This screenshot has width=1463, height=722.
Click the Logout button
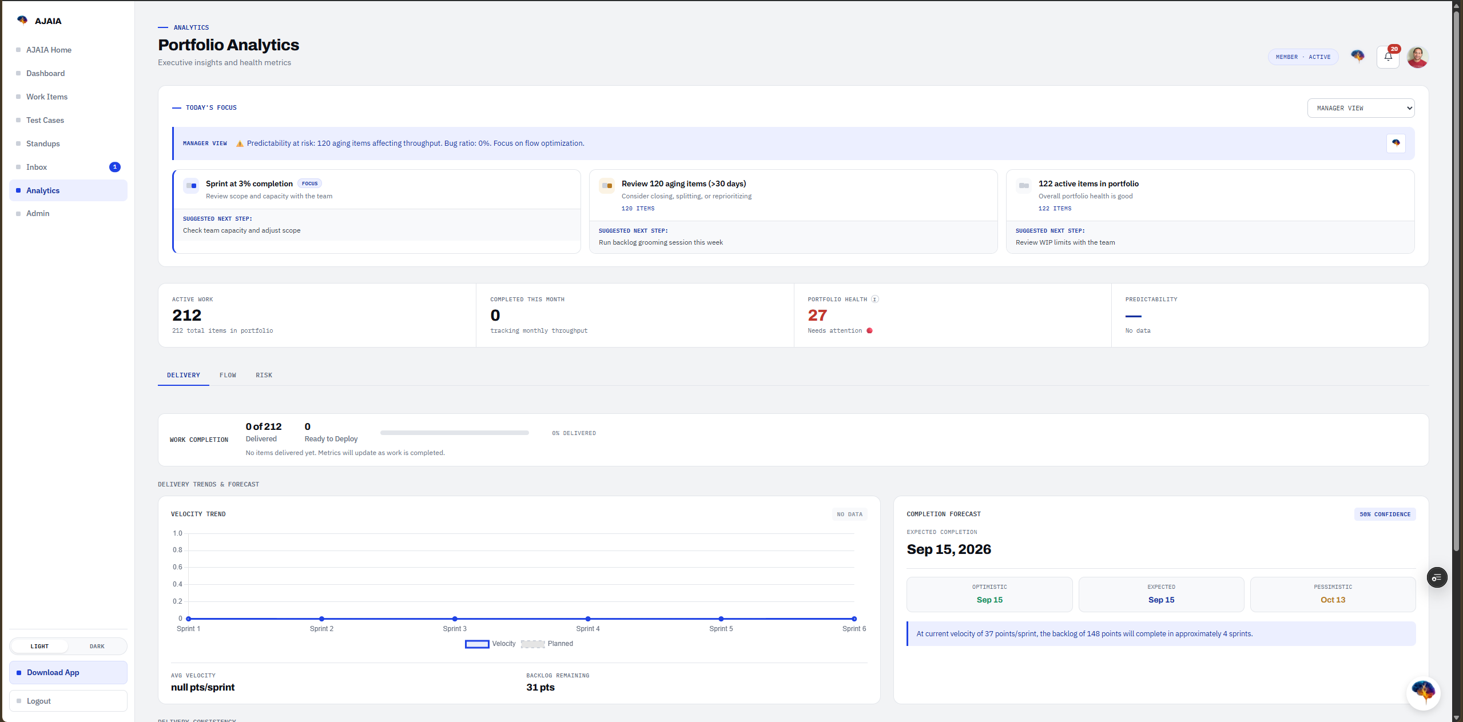pyautogui.click(x=68, y=701)
